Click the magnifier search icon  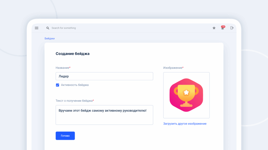[48, 28]
